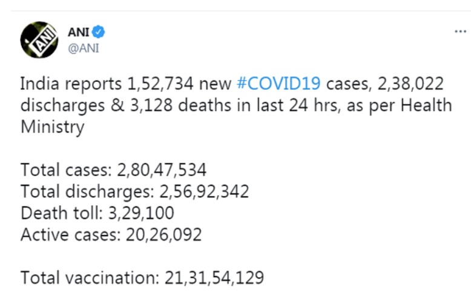Screen dimensions: 471x293
Task: Open the #COVID19 hashtag
Action: pyautogui.click(x=278, y=84)
